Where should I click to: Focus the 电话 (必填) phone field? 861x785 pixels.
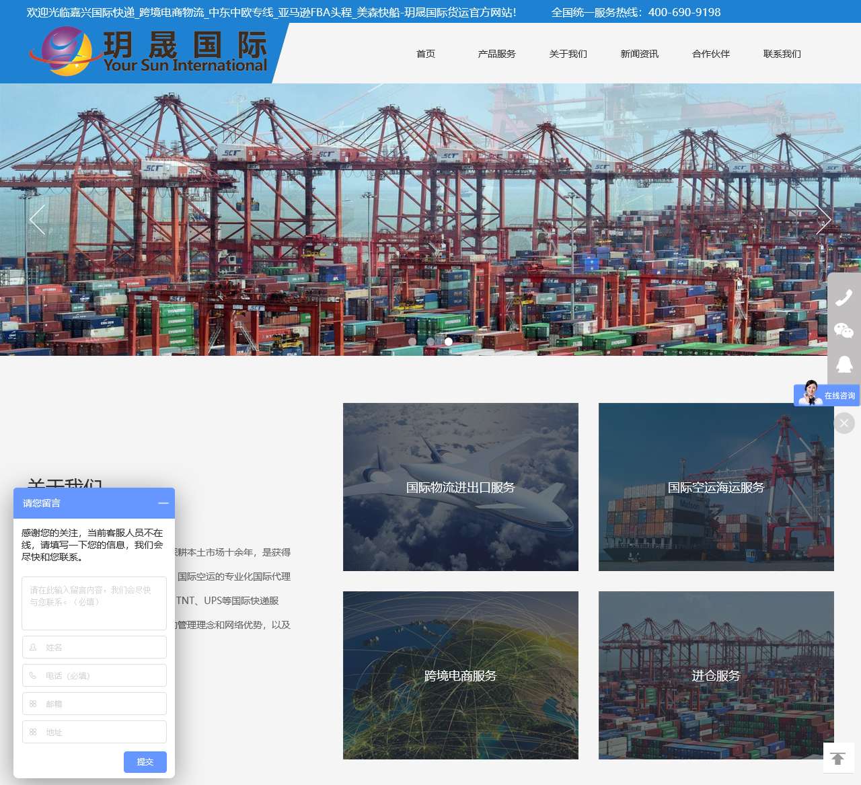pos(94,675)
